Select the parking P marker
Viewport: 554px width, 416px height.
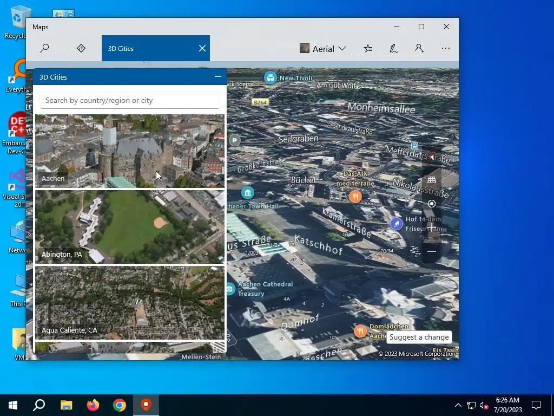coord(234,140)
